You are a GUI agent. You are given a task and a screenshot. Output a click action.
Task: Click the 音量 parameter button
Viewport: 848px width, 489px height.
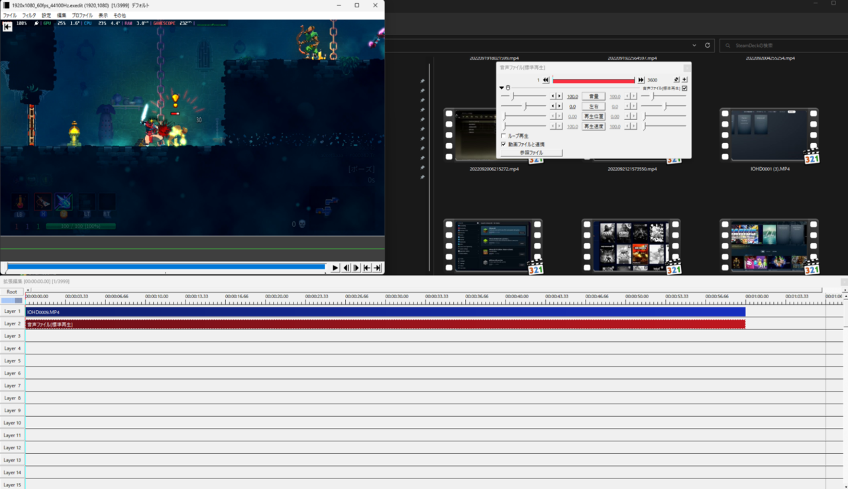tap(593, 97)
